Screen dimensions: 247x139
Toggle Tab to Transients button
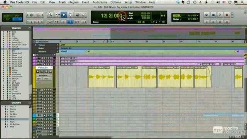(57, 22)
